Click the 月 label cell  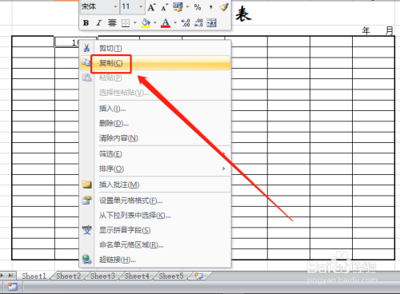[390, 30]
